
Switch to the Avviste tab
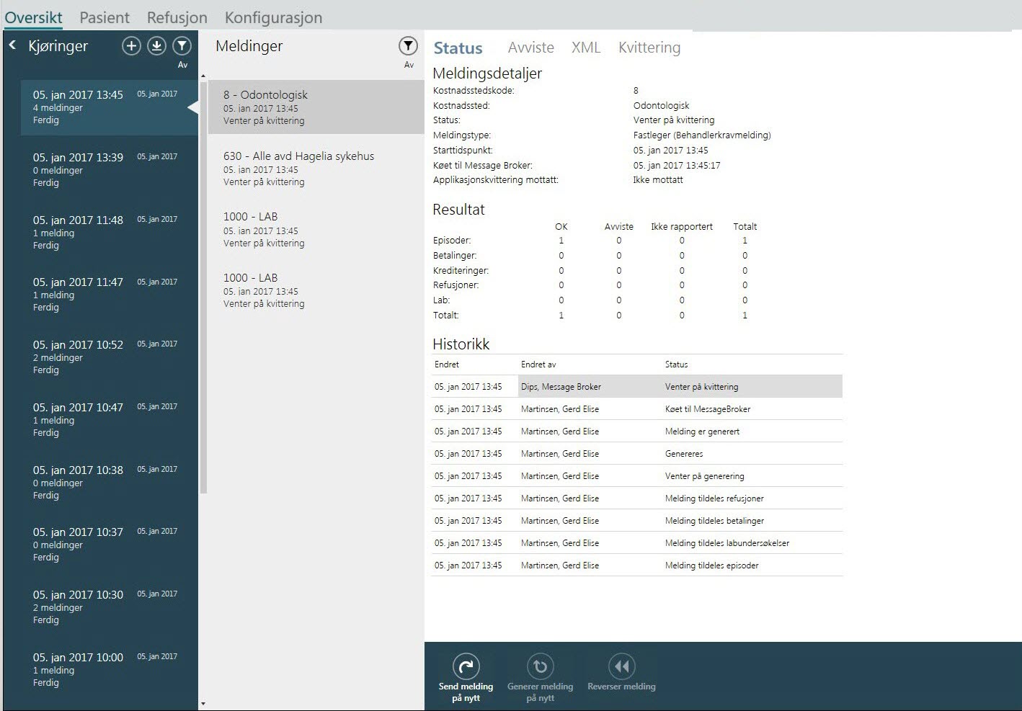(x=530, y=48)
